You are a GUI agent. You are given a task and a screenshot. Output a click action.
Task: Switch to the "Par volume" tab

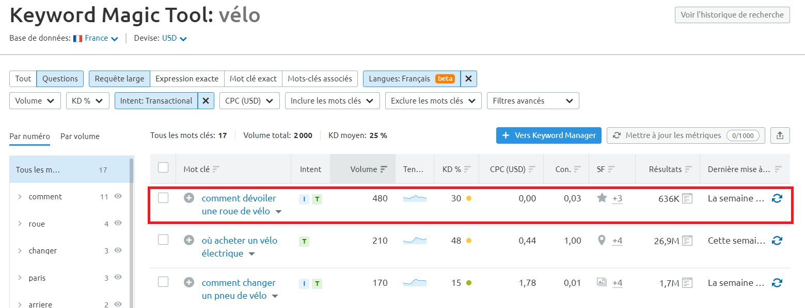tap(80, 136)
